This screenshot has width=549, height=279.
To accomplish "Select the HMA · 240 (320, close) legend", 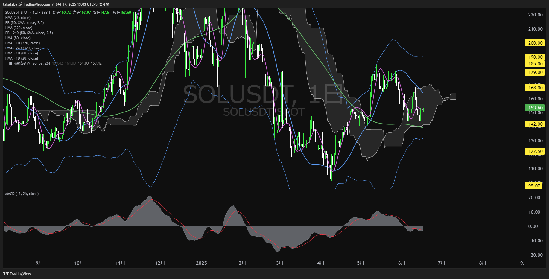I will pos(23,48).
